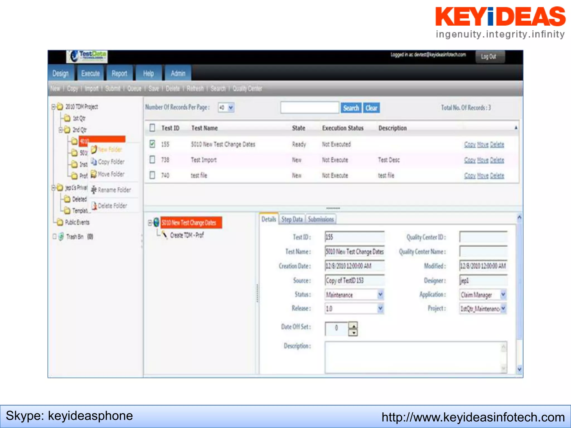Click Quality Center in the toolbar

[x=247, y=88]
